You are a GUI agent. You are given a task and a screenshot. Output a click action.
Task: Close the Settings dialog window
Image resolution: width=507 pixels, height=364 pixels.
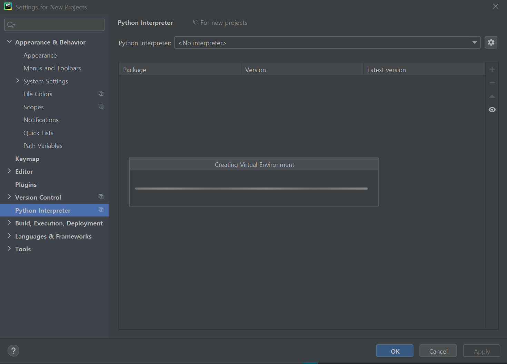(496, 6)
